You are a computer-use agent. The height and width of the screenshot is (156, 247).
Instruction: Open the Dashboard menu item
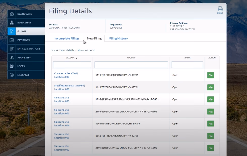[26, 14]
